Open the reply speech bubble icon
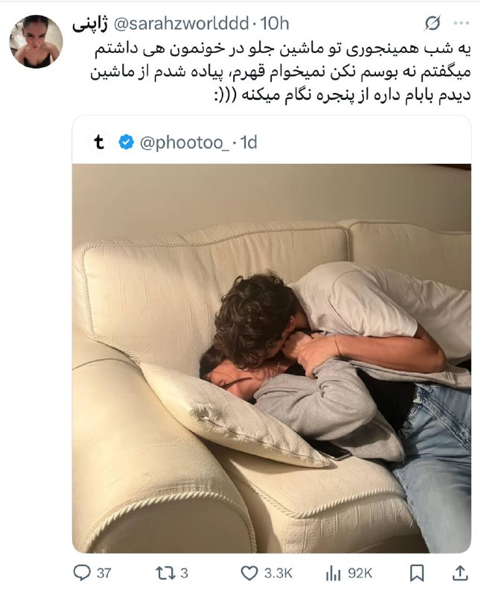 pyautogui.click(x=81, y=573)
